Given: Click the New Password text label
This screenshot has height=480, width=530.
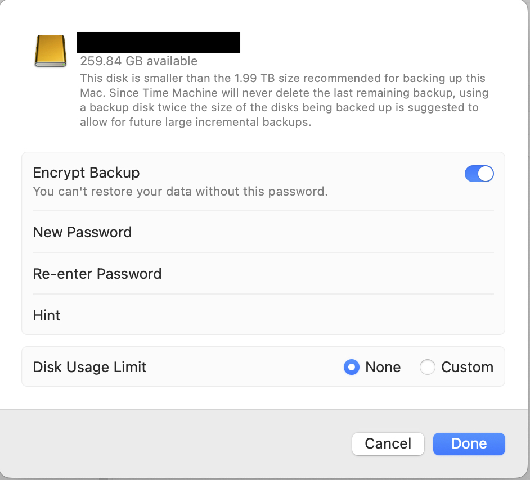Looking at the screenshot, I should pos(82,232).
